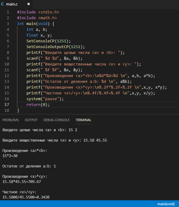Click terminal output '15*2=30'

(10, 156)
